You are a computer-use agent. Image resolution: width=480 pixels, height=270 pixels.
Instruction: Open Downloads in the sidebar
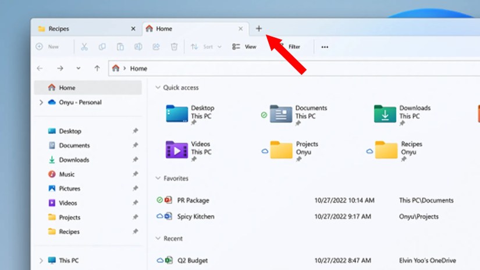pyautogui.click(x=74, y=160)
